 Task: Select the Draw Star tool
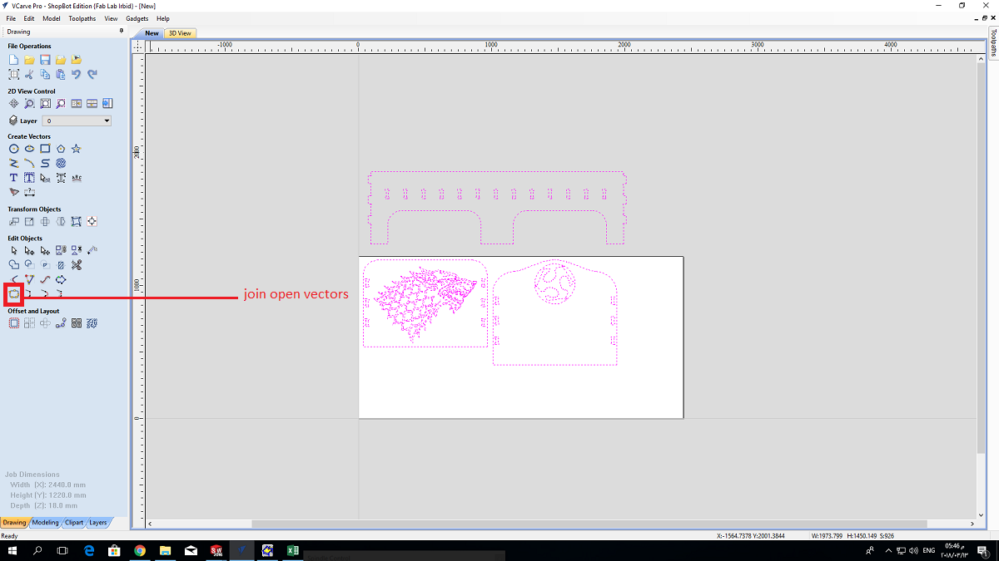pos(77,149)
